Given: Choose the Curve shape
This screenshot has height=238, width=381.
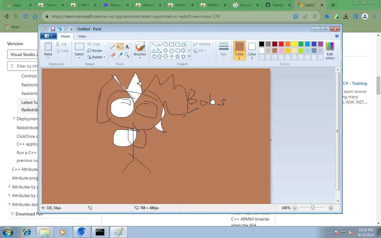Looking at the screenshot, I should (x=160, y=45).
